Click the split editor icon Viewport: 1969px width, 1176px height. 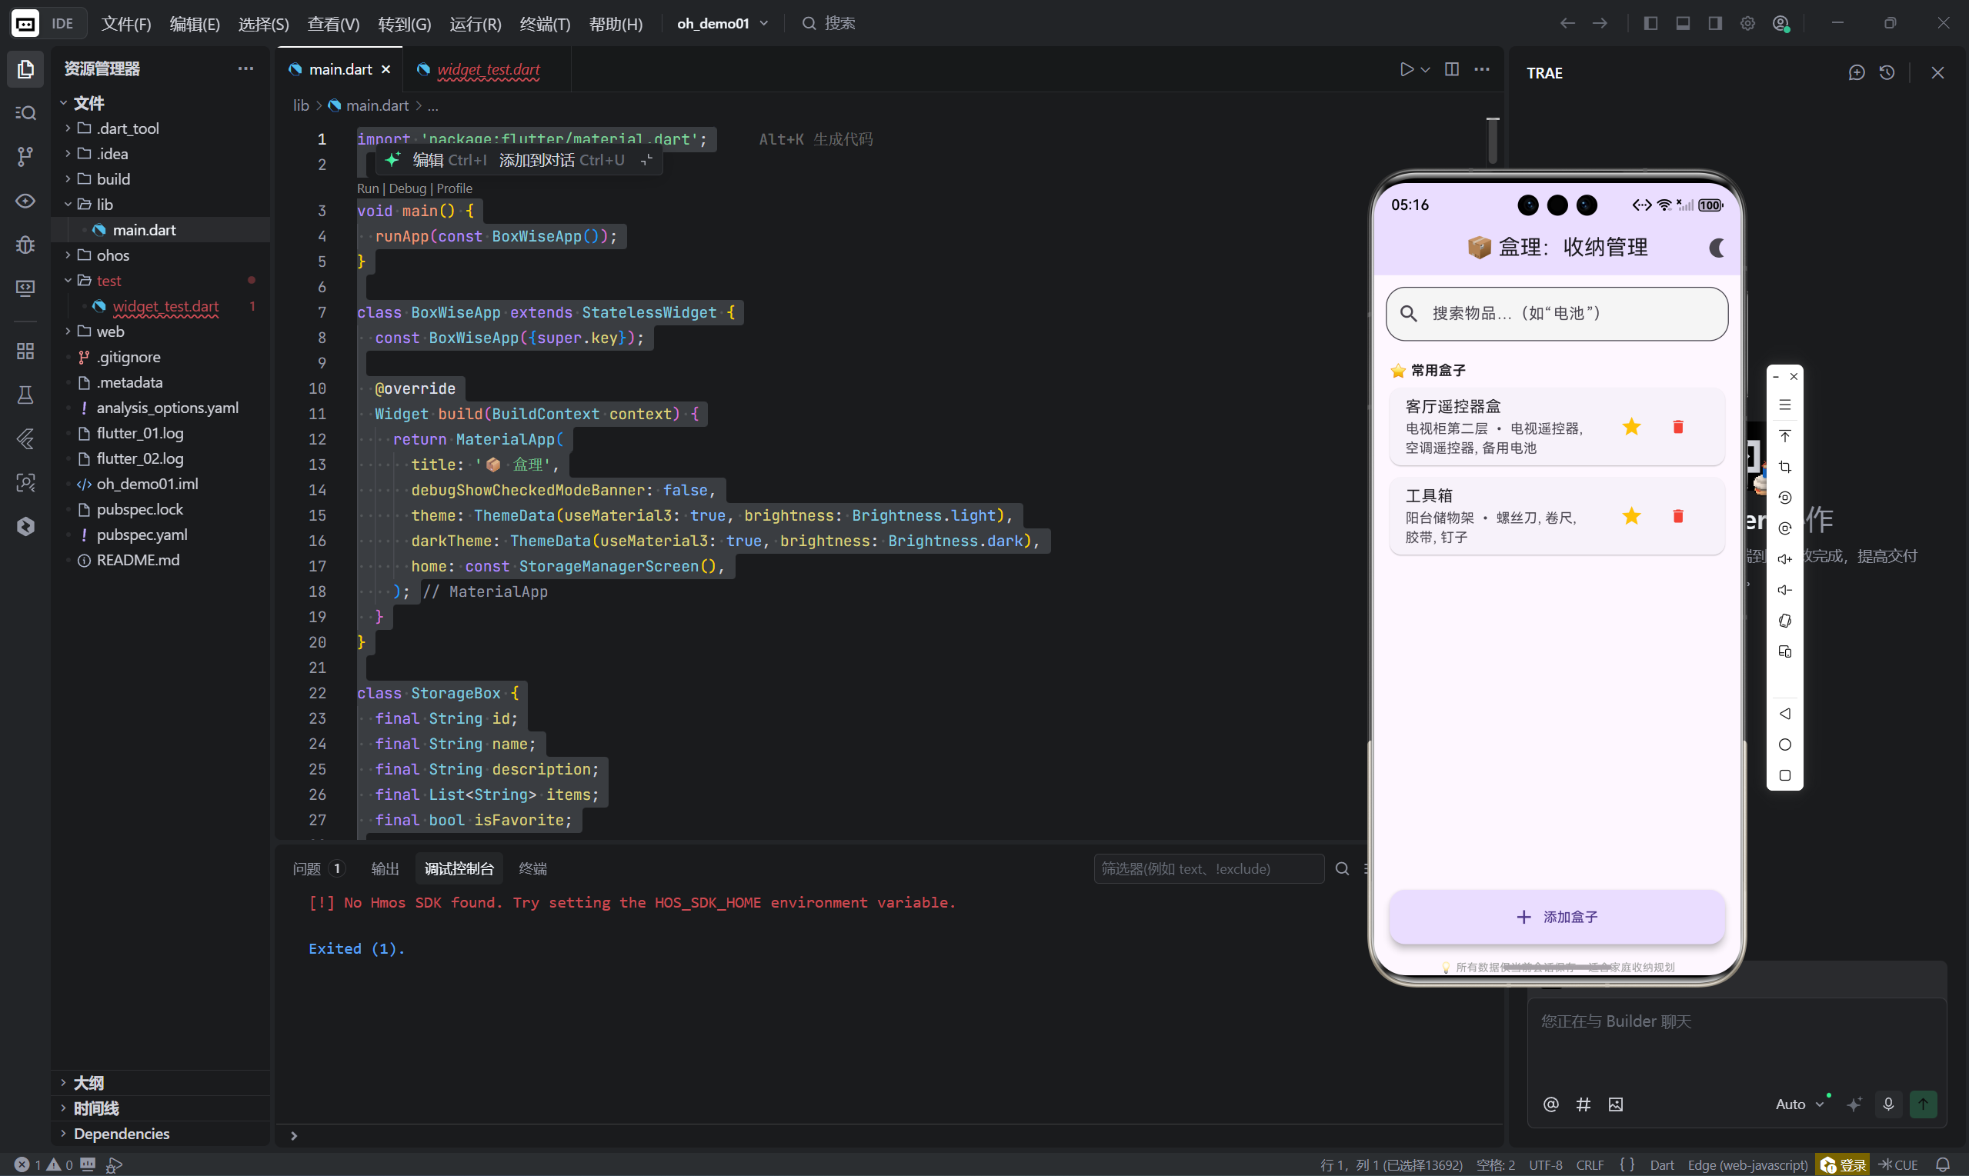[x=1451, y=70]
